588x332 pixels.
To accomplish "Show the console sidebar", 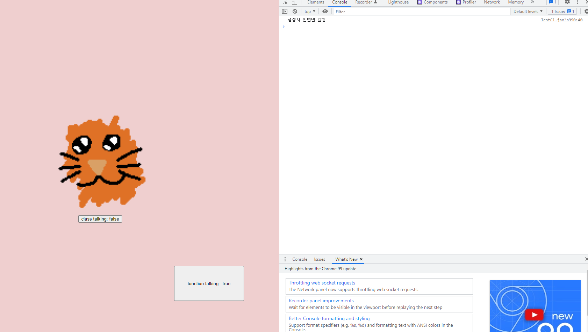I will pos(285,12).
